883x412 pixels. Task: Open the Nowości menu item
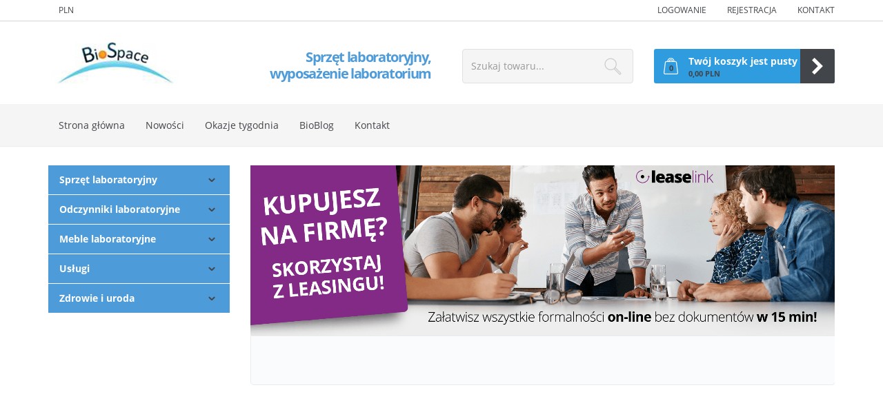pos(165,125)
